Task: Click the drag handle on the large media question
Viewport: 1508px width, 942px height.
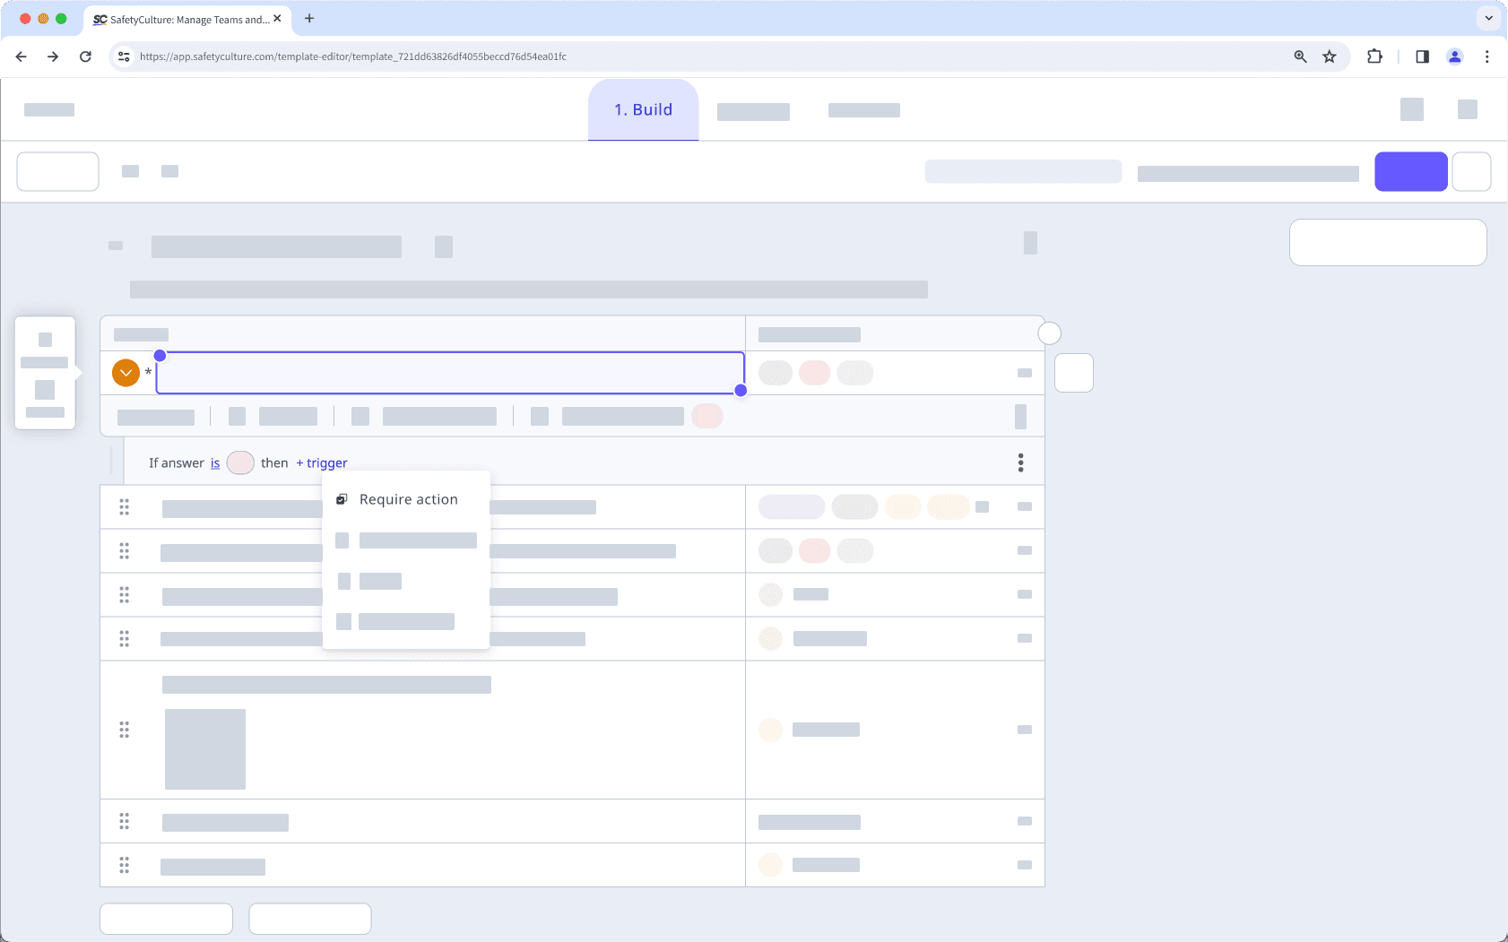Action: click(x=125, y=730)
